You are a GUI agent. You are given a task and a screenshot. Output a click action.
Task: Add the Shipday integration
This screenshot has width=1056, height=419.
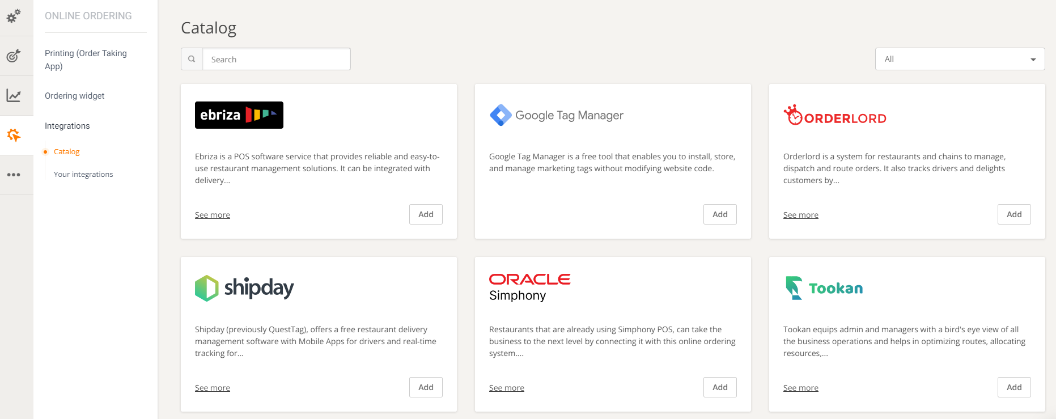(x=426, y=387)
